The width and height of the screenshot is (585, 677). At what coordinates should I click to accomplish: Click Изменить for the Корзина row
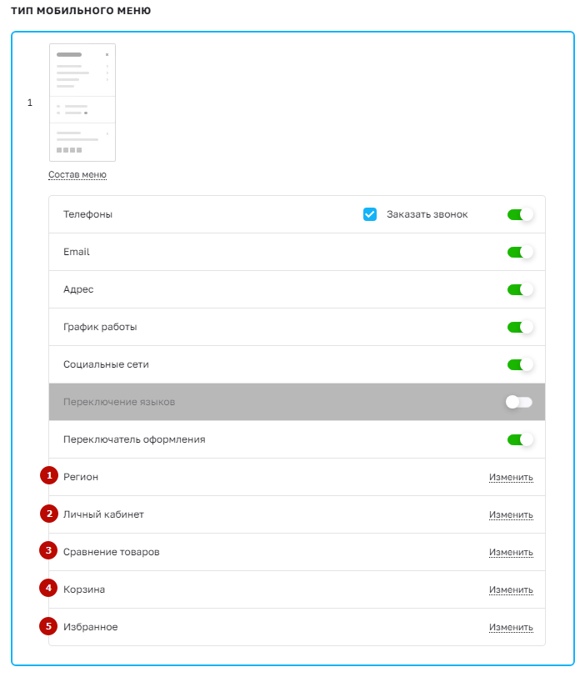[511, 589]
